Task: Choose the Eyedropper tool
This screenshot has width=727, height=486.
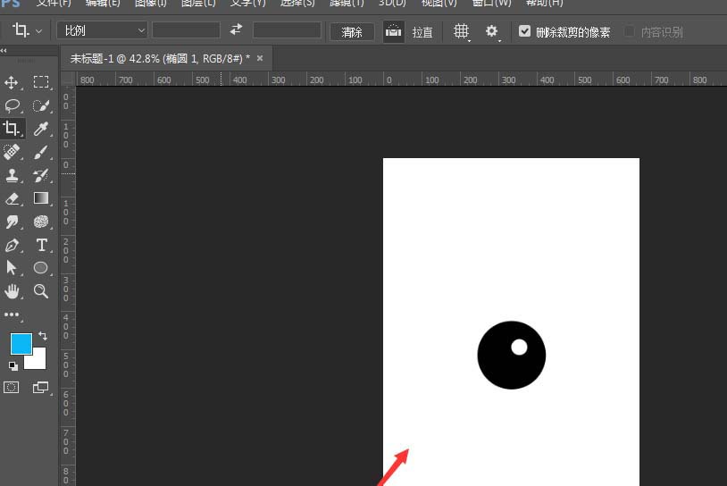Action: [41, 129]
